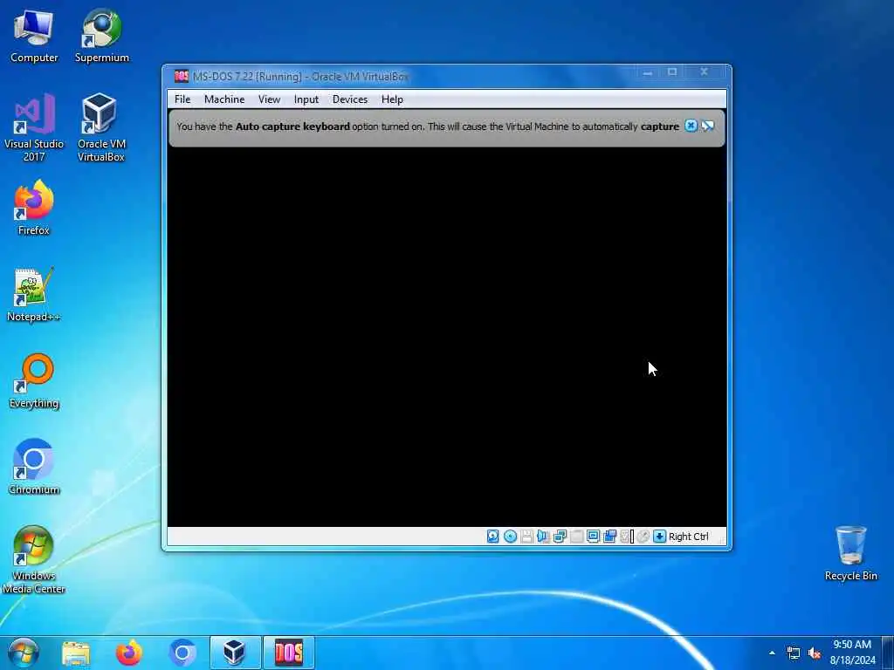Click the greyed virtualization features indicator
The width and height of the screenshot is (894, 670).
click(x=627, y=537)
